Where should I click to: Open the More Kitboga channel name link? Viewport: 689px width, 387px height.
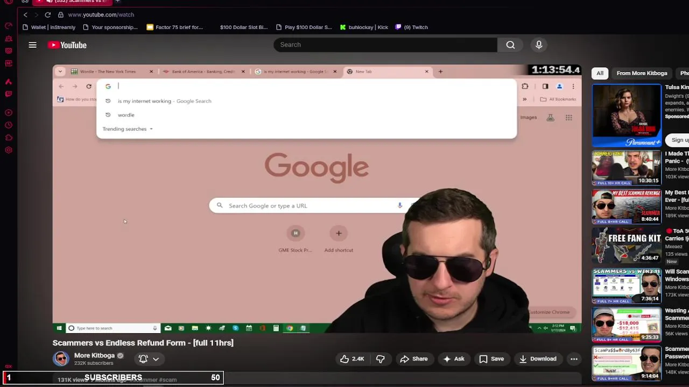[x=94, y=355]
